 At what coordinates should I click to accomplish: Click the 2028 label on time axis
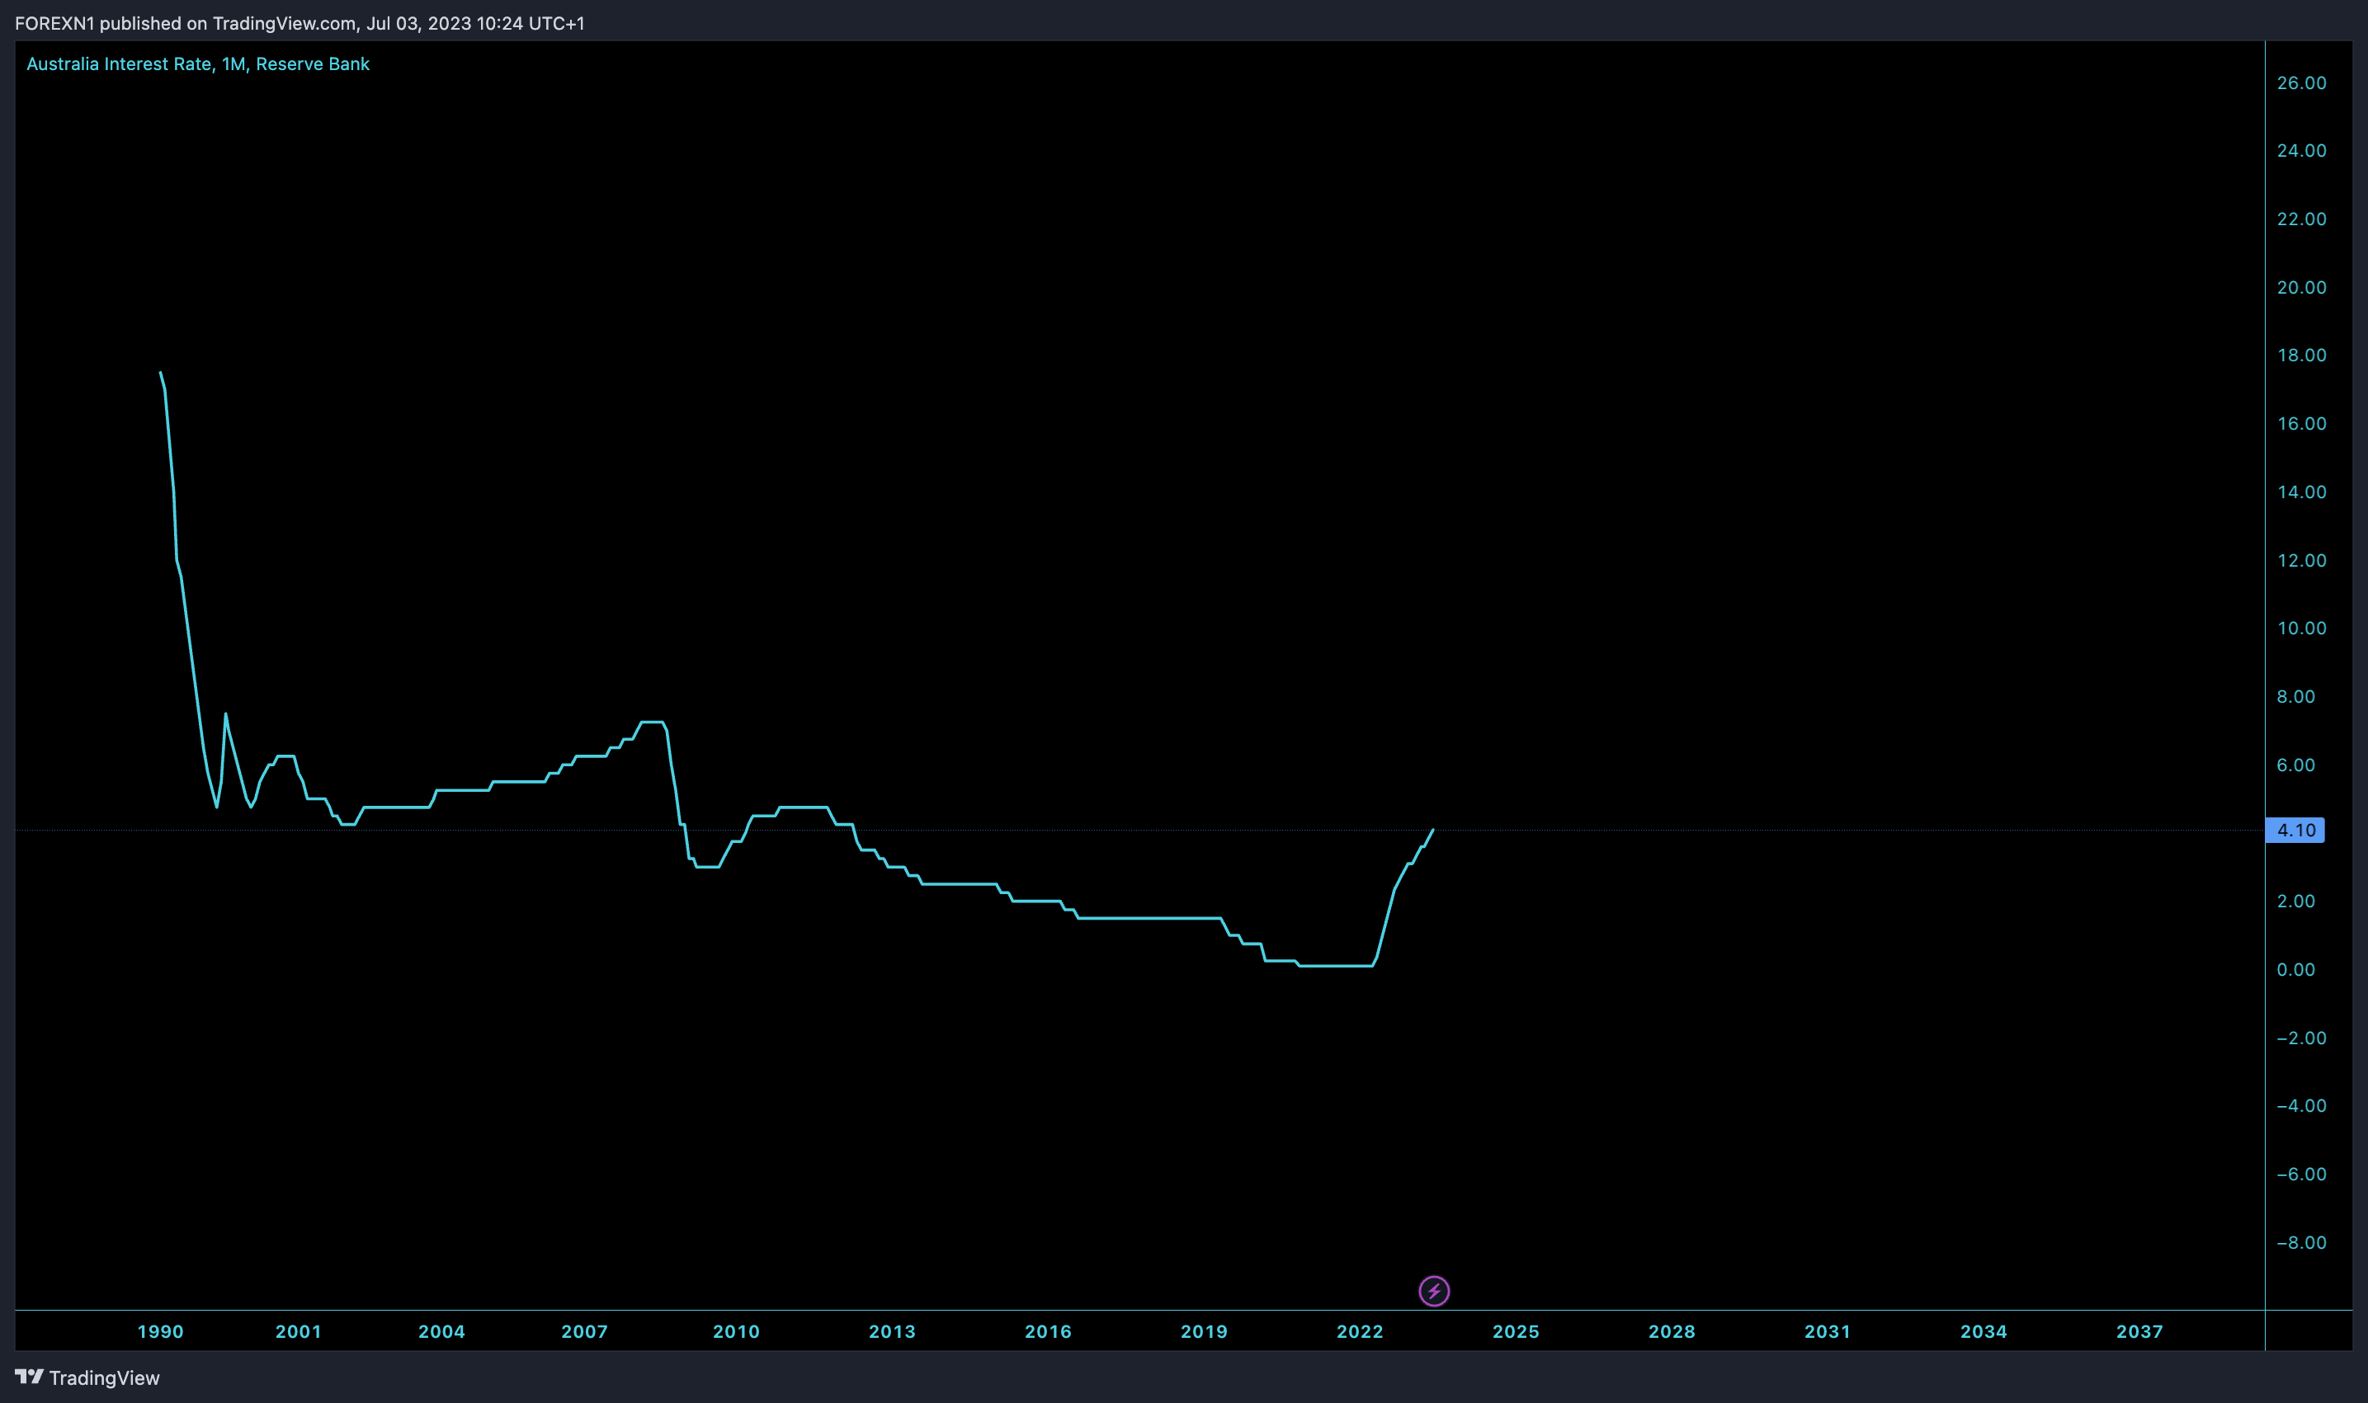1672,1331
